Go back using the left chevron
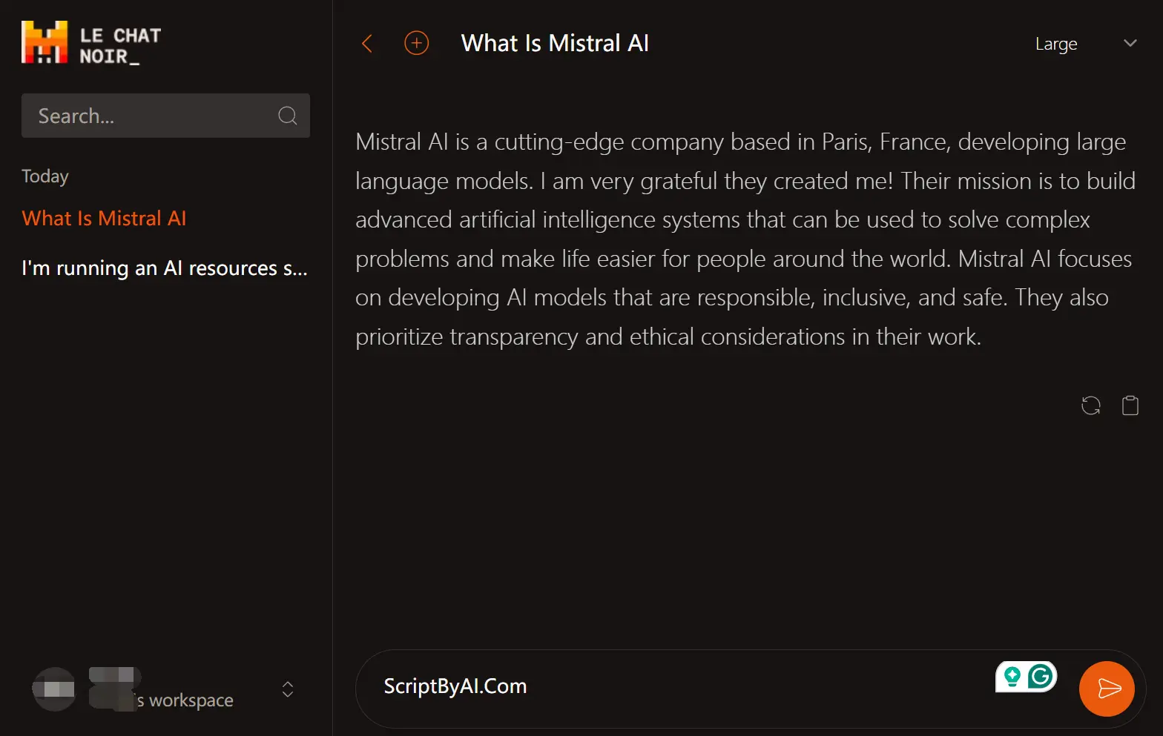Screen dimensions: 1163x736 pos(366,44)
